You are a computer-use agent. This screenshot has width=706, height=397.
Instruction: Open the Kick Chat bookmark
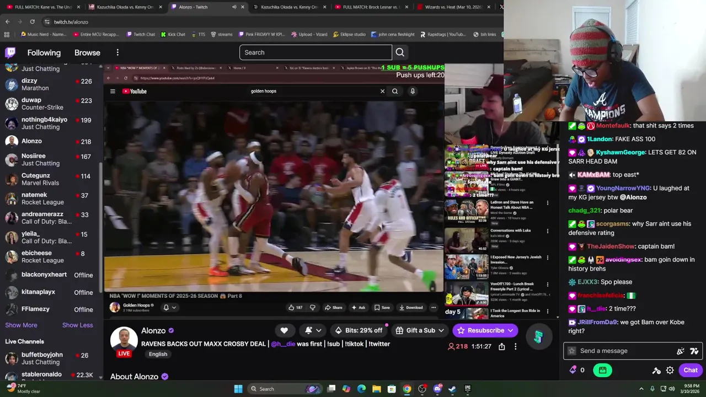pyautogui.click(x=173, y=34)
